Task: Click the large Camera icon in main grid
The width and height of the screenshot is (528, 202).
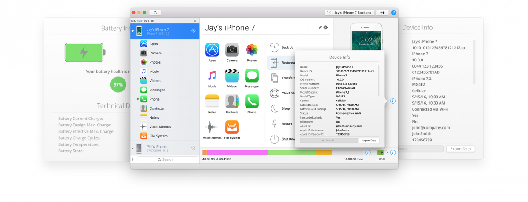Action: [232, 50]
